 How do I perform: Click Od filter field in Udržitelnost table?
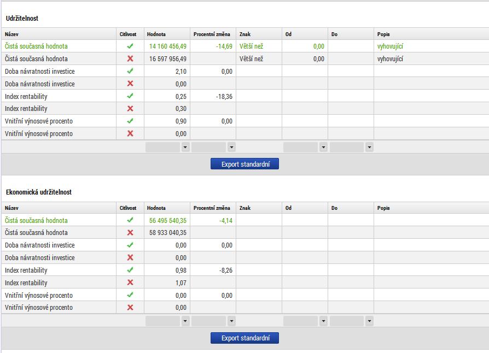(301, 147)
